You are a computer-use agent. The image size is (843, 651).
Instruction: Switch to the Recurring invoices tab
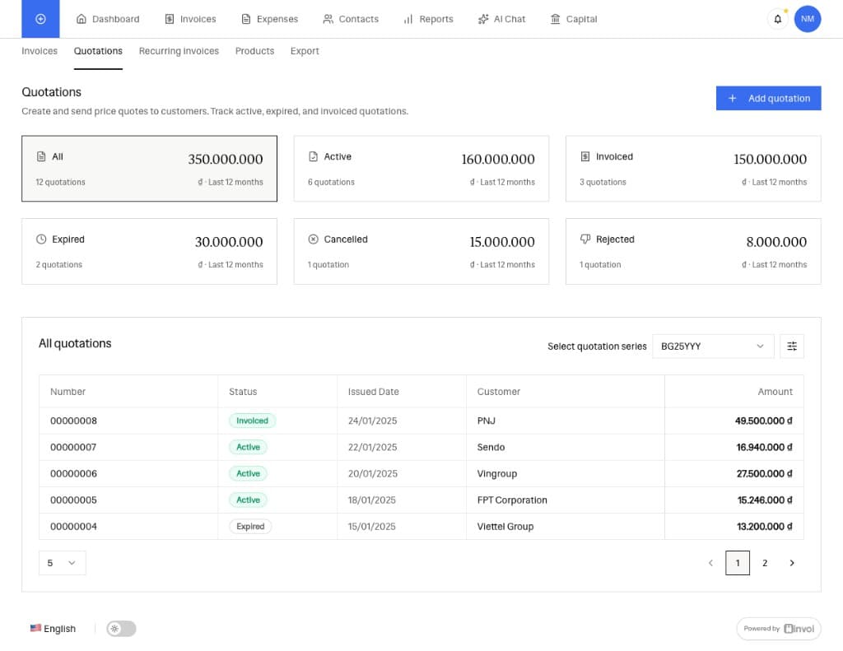click(179, 51)
